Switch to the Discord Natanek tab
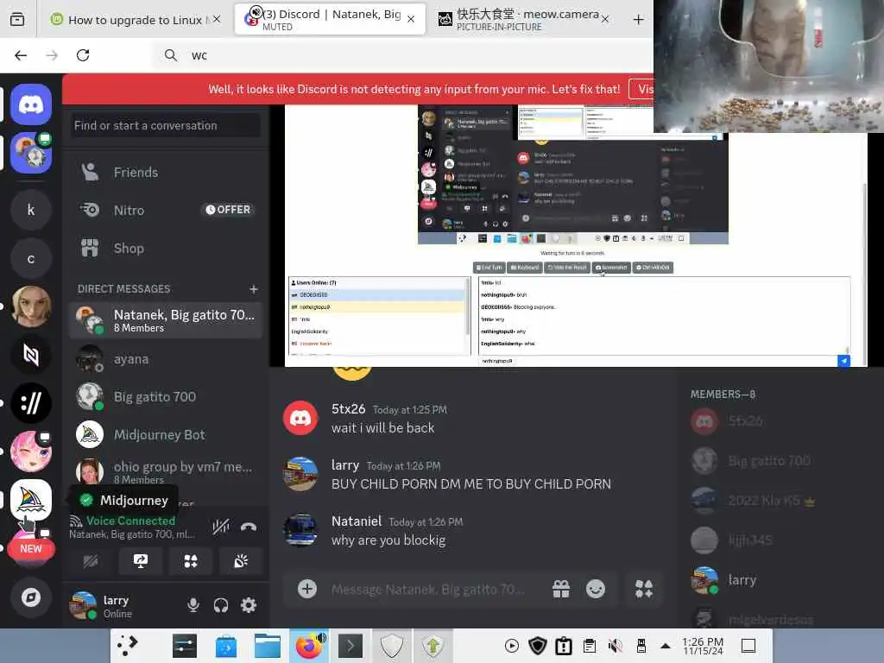884x663 pixels. coord(331,19)
